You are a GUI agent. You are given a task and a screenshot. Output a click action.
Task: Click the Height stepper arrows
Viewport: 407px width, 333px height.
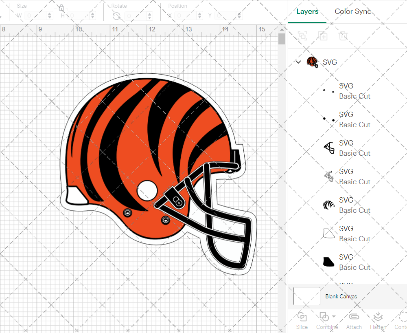(93, 15)
